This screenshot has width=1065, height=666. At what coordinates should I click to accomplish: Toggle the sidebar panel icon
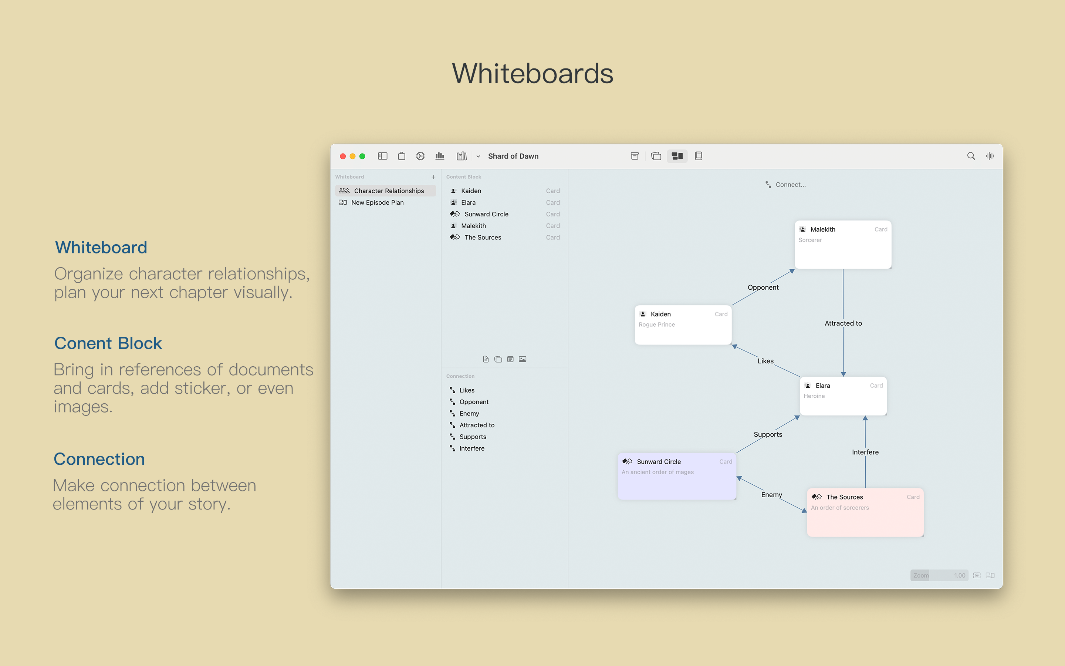[x=382, y=156]
